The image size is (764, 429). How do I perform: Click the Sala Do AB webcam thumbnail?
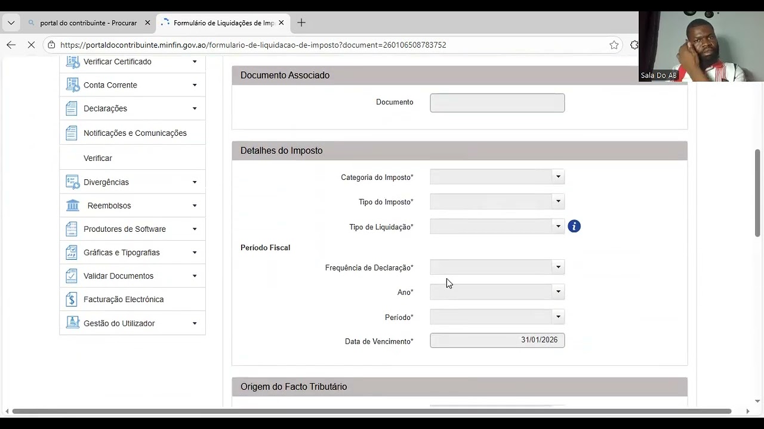pos(701,46)
